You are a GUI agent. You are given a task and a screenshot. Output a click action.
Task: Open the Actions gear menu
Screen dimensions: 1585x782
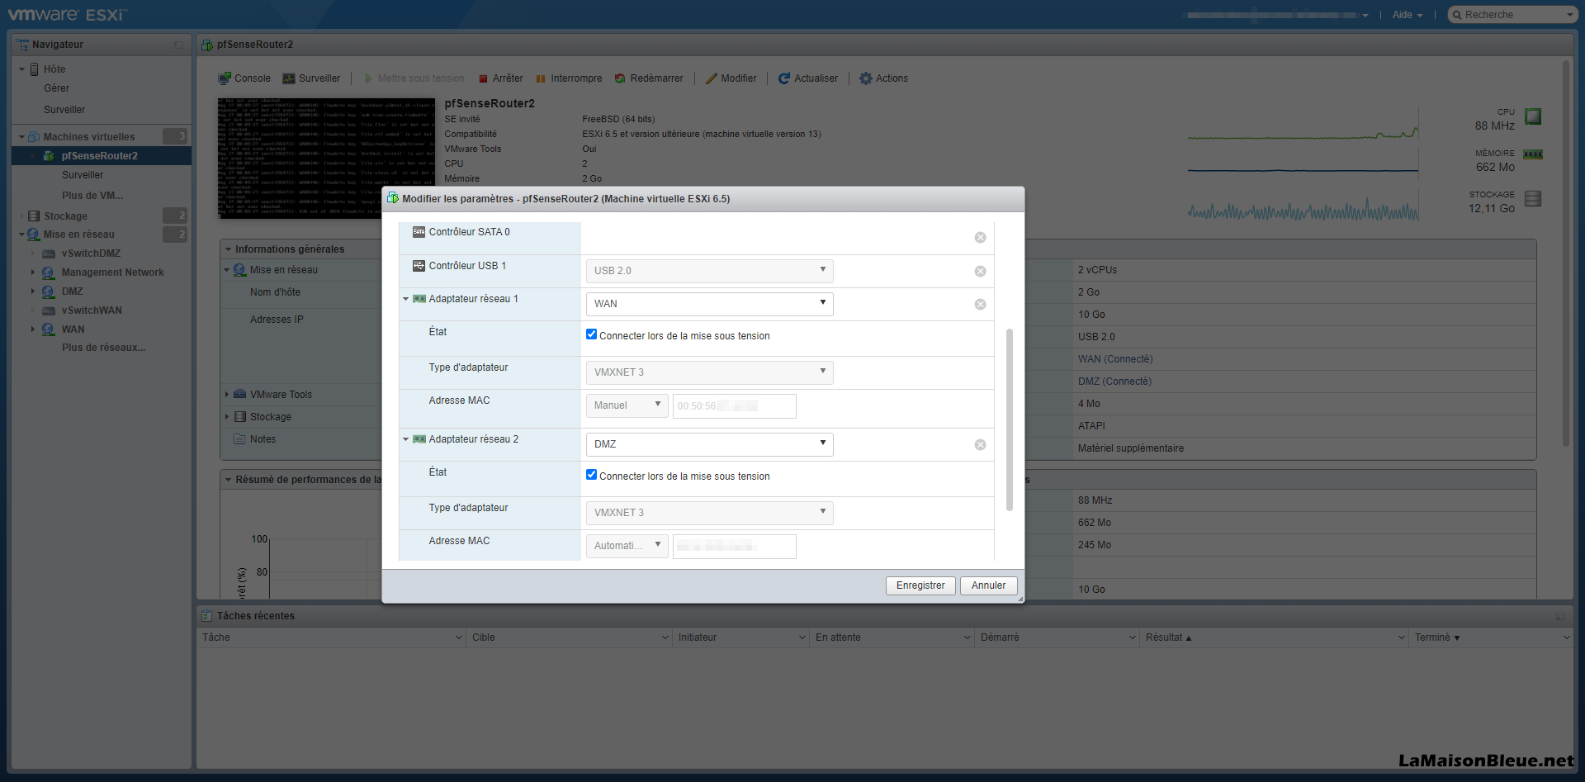tap(883, 78)
